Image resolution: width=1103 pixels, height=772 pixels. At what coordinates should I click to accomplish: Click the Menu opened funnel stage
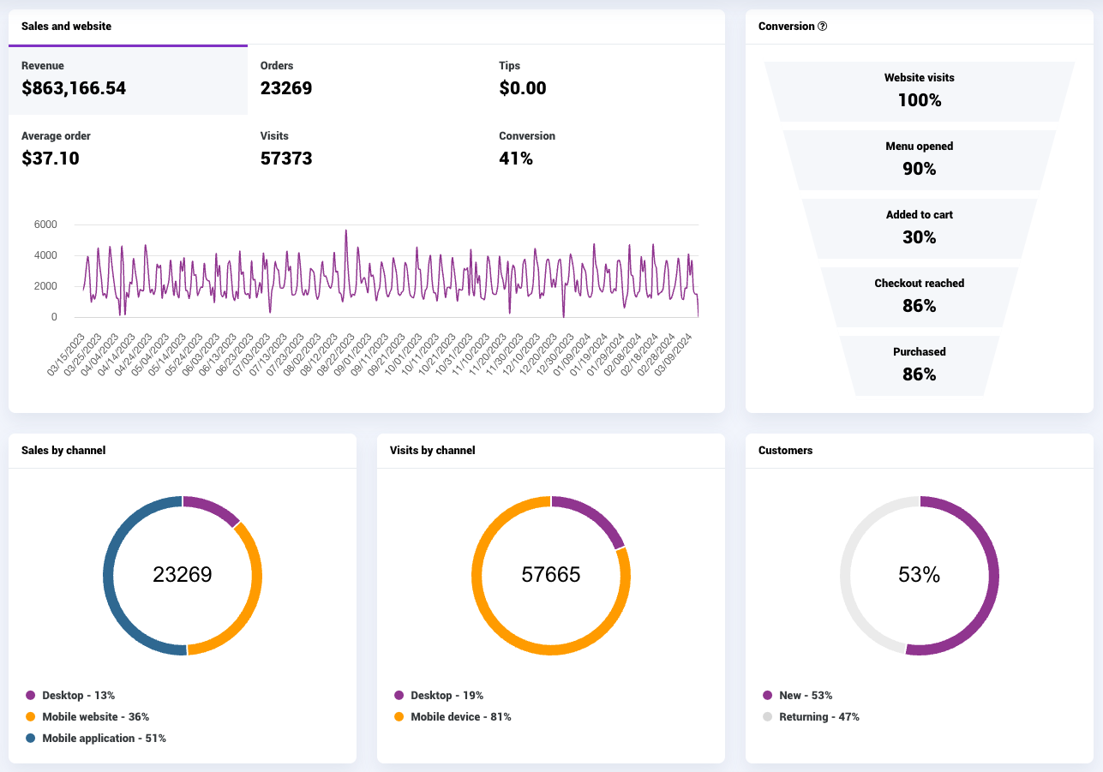(919, 159)
